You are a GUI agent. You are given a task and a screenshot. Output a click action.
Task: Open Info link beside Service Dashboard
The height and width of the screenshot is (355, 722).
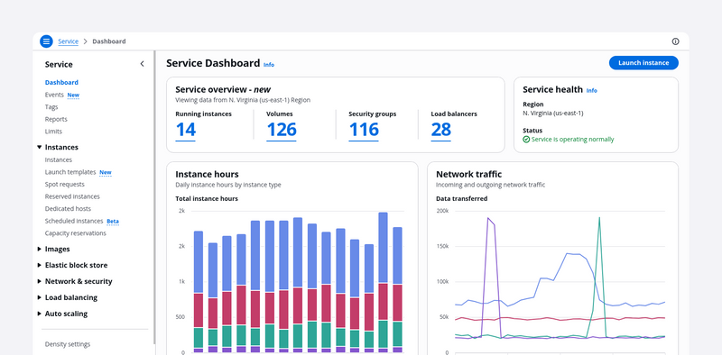(x=269, y=65)
